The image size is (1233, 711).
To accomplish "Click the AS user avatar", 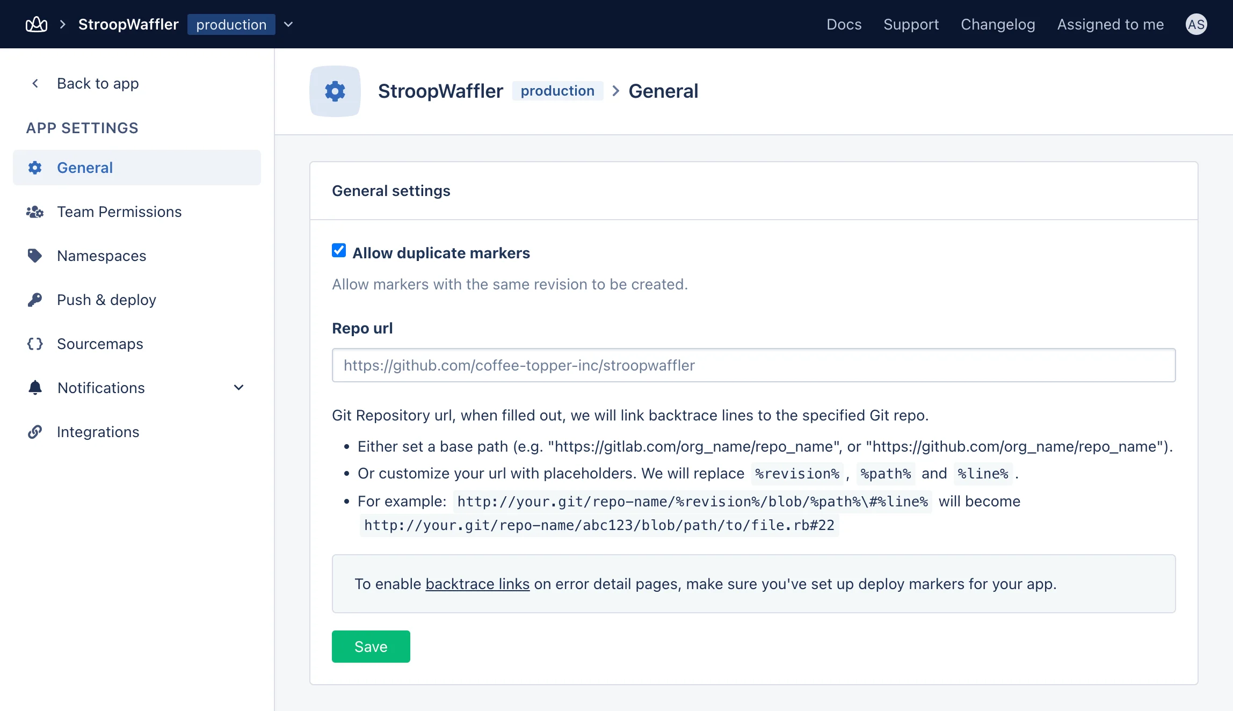I will point(1196,24).
